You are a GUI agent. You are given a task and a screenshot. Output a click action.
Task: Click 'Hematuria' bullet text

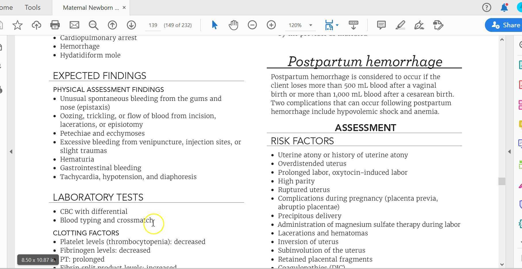point(77,159)
